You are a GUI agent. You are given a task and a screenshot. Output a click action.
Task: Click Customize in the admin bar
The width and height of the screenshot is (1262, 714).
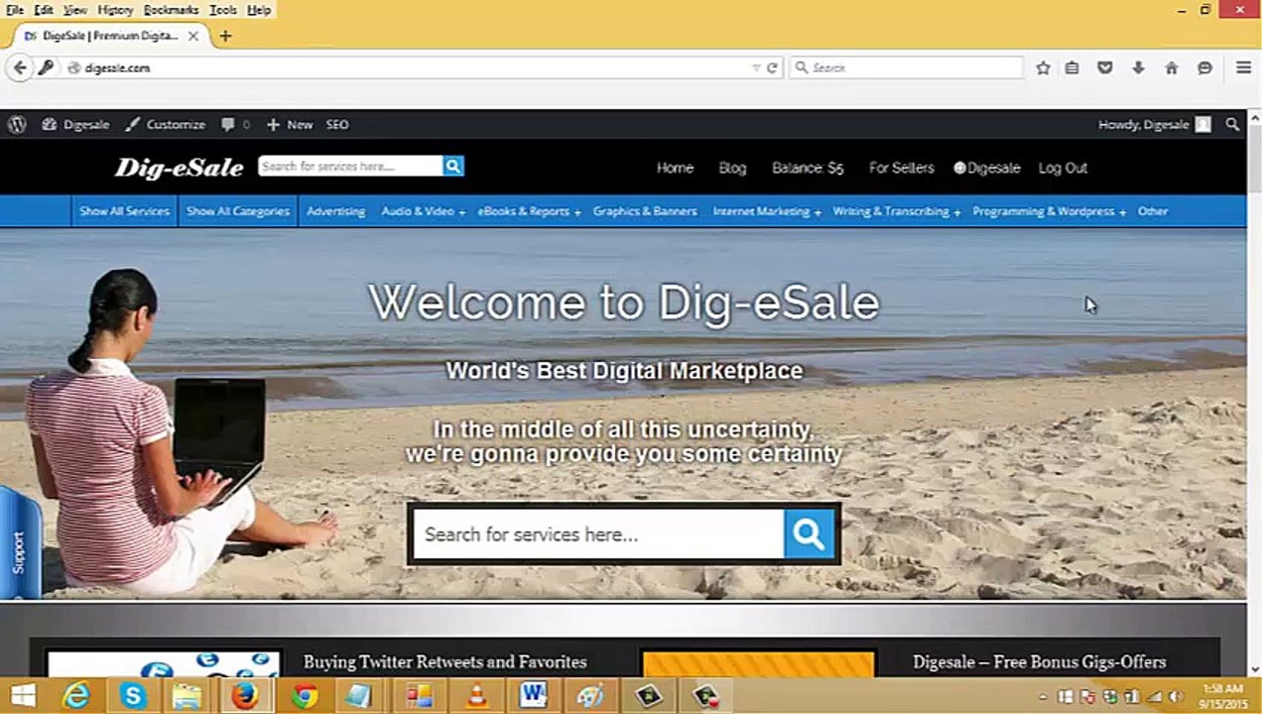click(166, 124)
